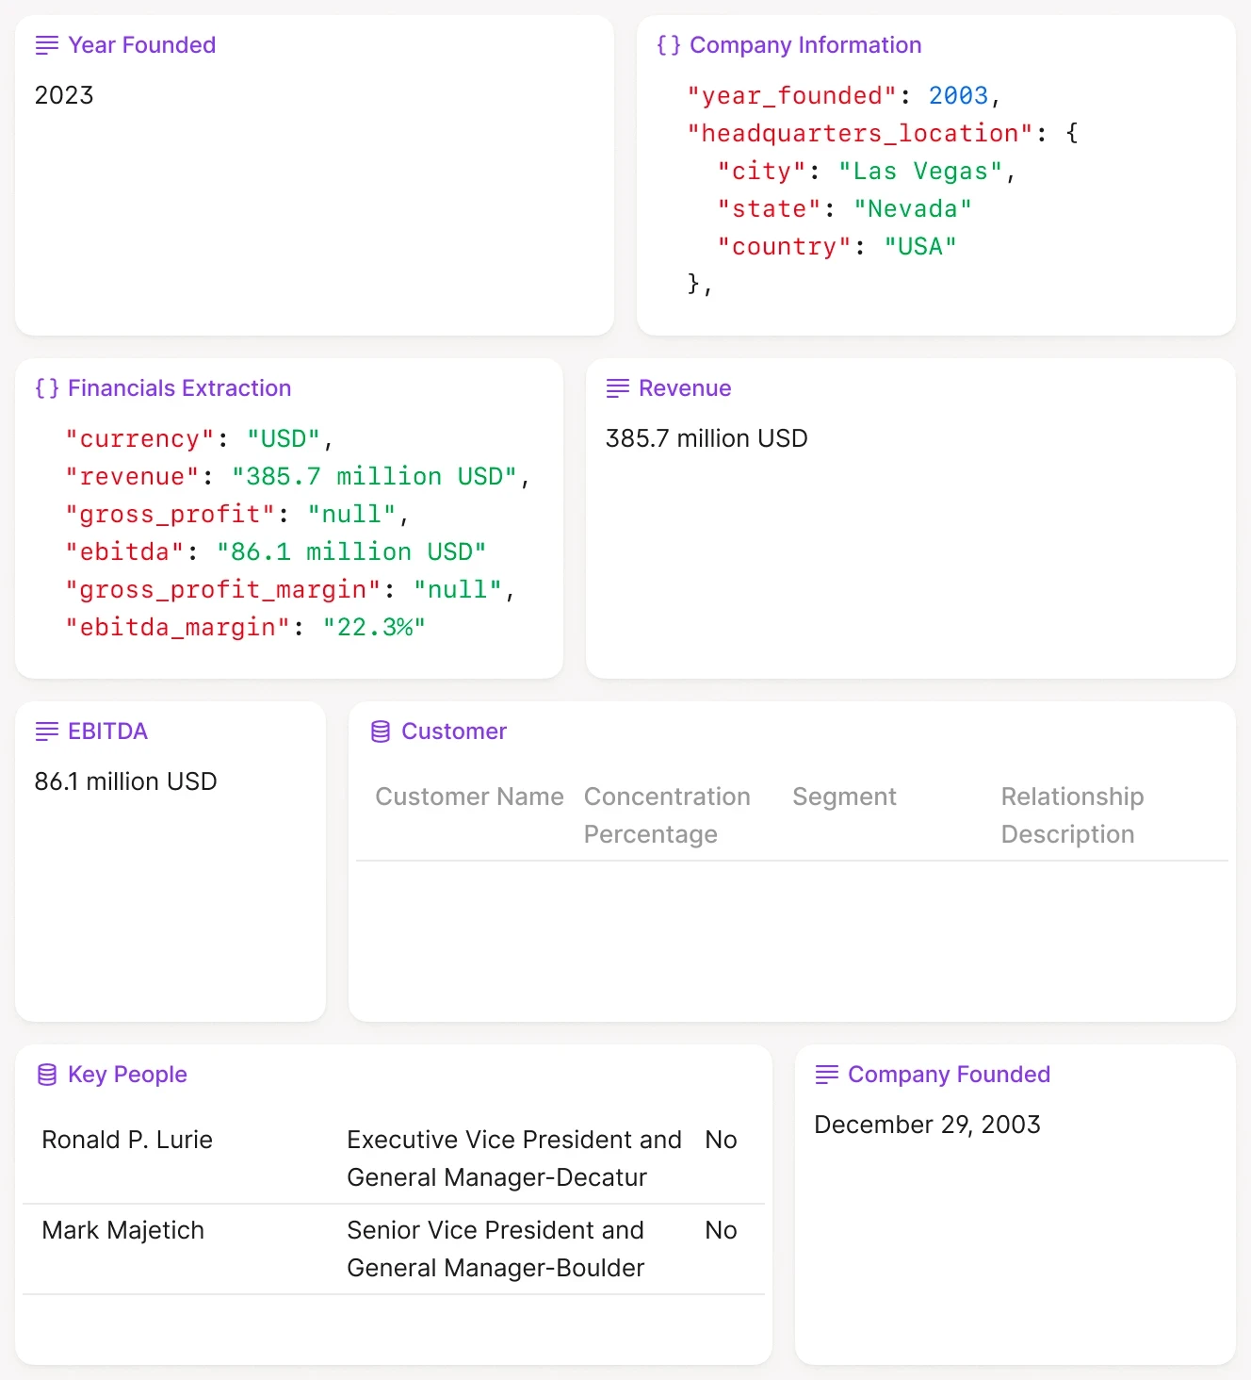Click the date December 29, 2003
This screenshot has width=1251, height=1380.
coord(927,1125)
